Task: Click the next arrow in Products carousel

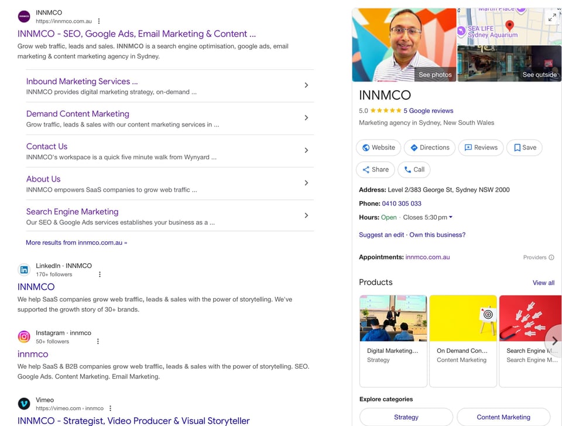Action: 554,340
